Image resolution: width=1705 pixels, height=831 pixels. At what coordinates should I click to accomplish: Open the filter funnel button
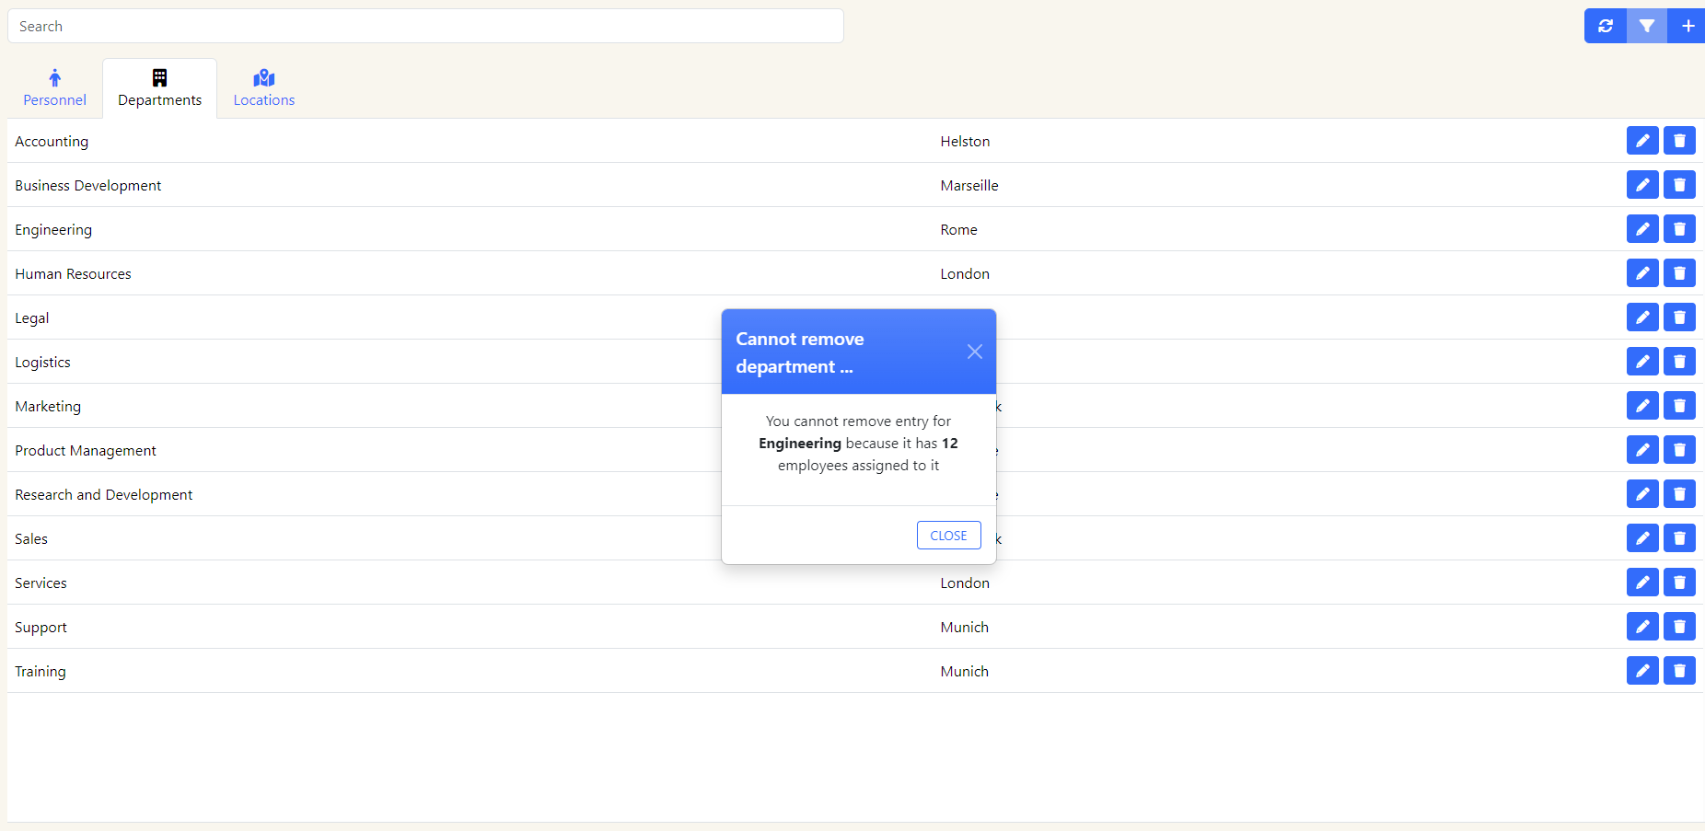click(1646, 26)
